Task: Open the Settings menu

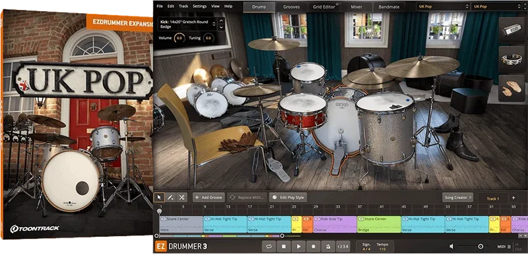Action: [200, 6]
